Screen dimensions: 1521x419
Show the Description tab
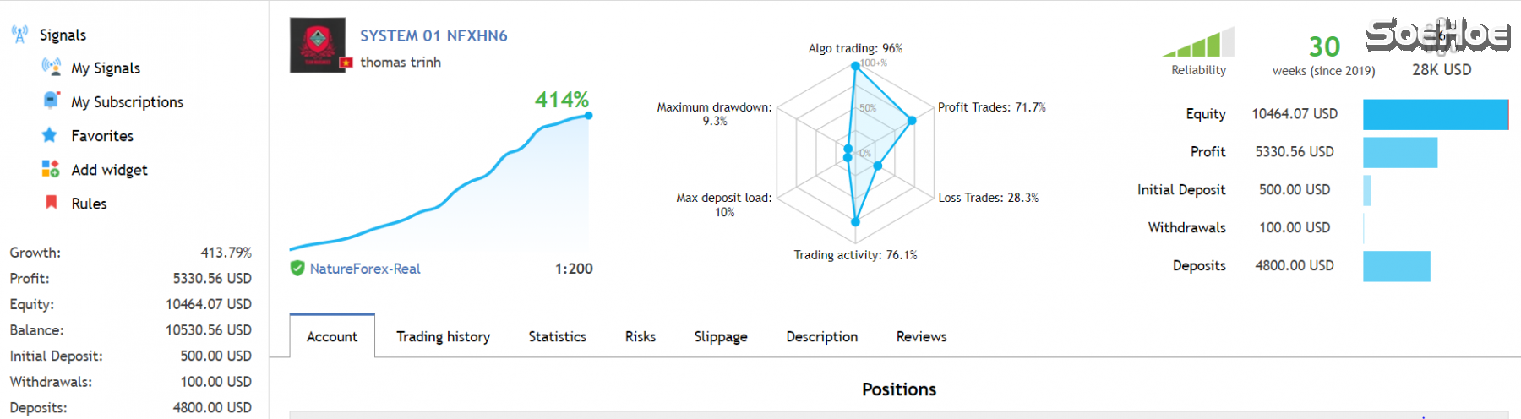click(821, 336)
